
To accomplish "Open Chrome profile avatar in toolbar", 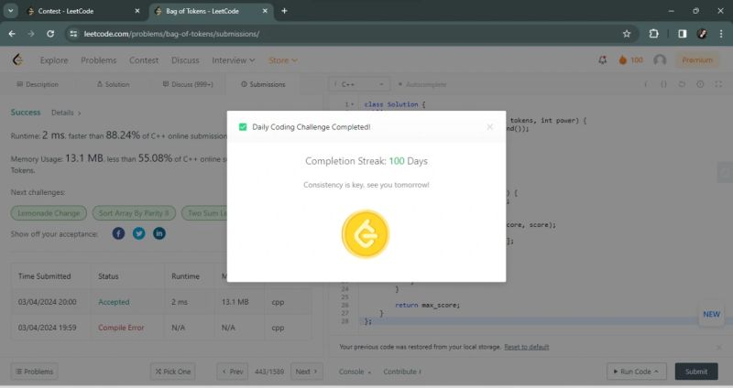I will pos(701,34).
